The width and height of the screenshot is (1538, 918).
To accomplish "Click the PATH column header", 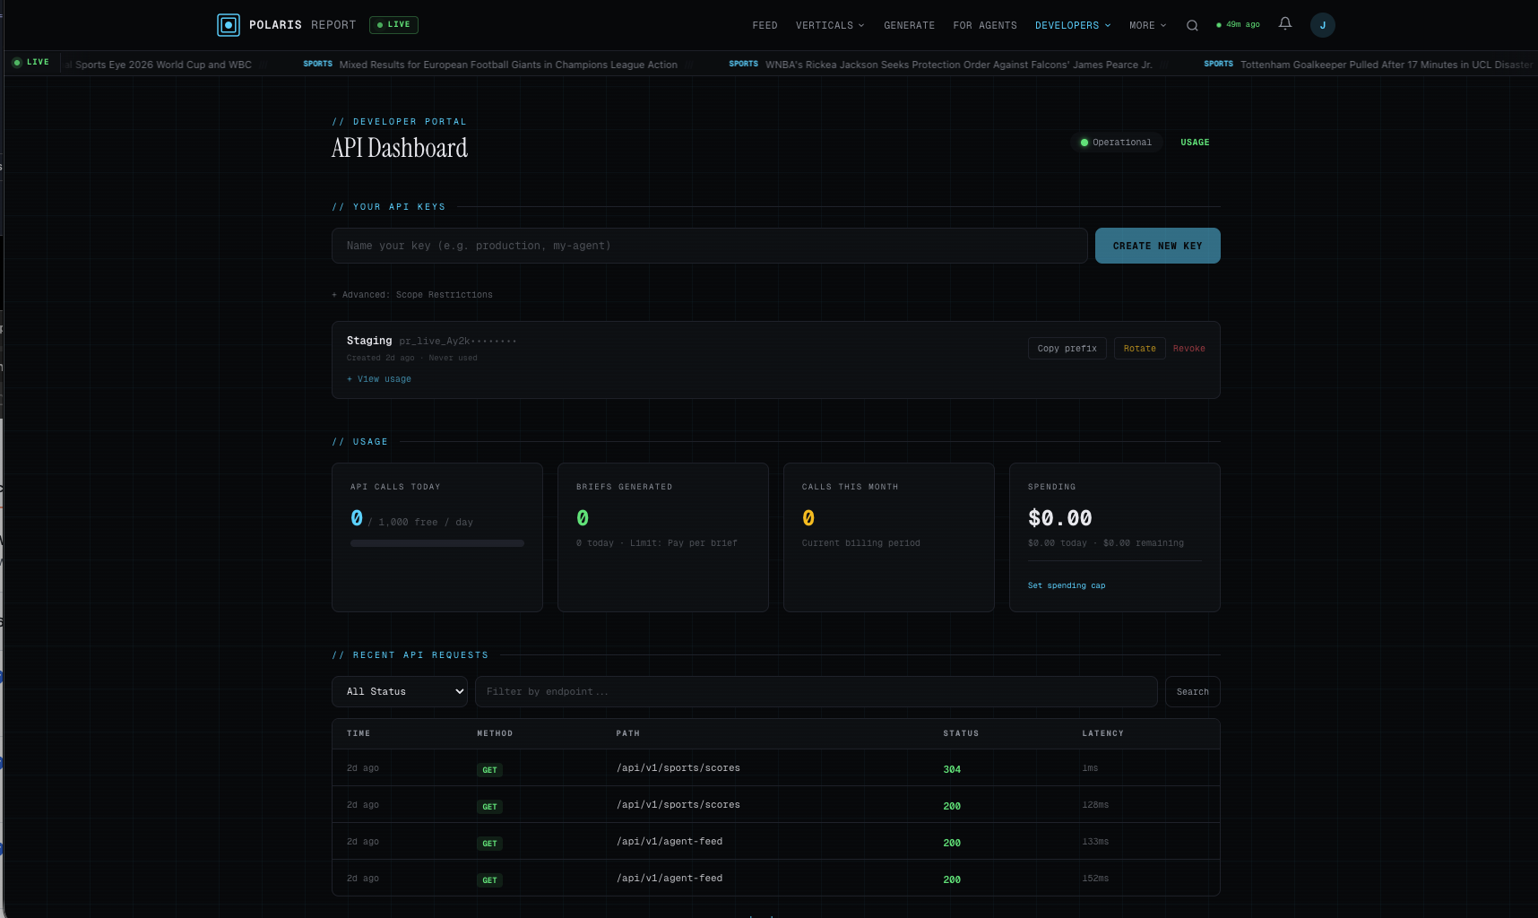I will (628, 733).
